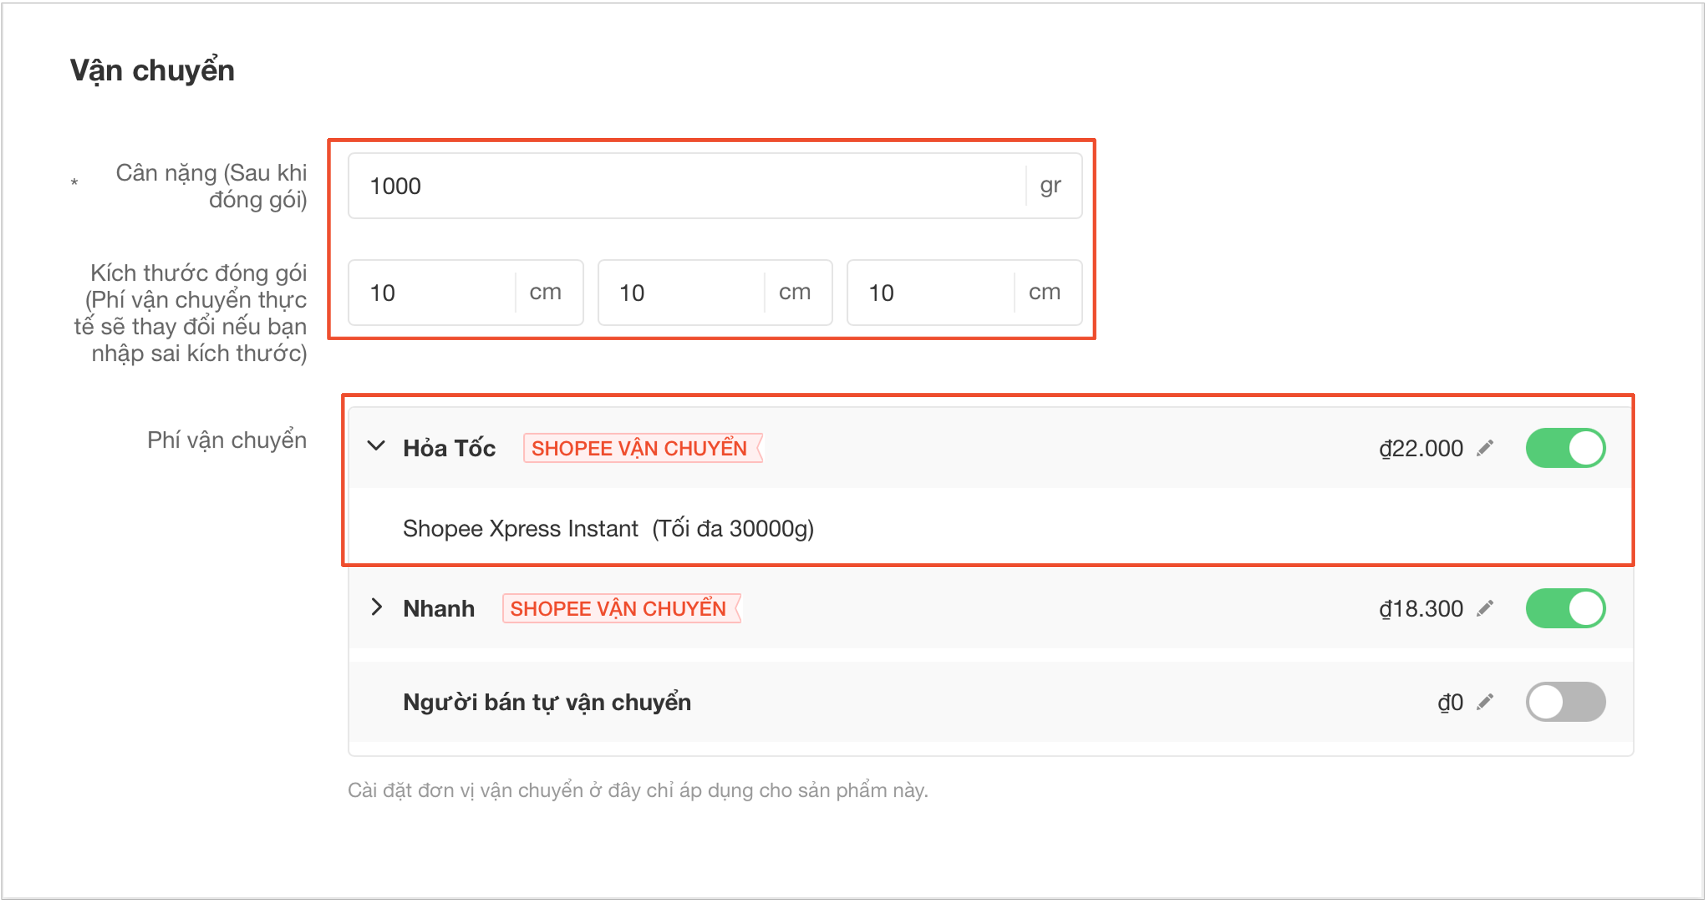Image resolution: width=1706 pixels, height=902 pixels.
Task: Click the Người bán tự vận chuyển label
Action: (547, 702)
